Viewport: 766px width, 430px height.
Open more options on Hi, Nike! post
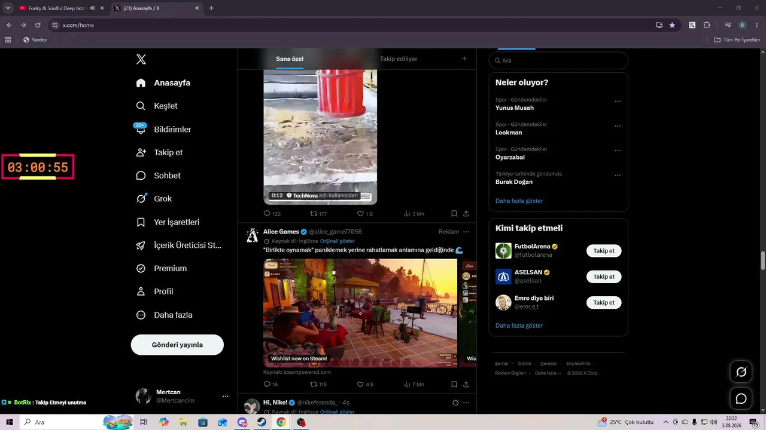tap(466, 403)
